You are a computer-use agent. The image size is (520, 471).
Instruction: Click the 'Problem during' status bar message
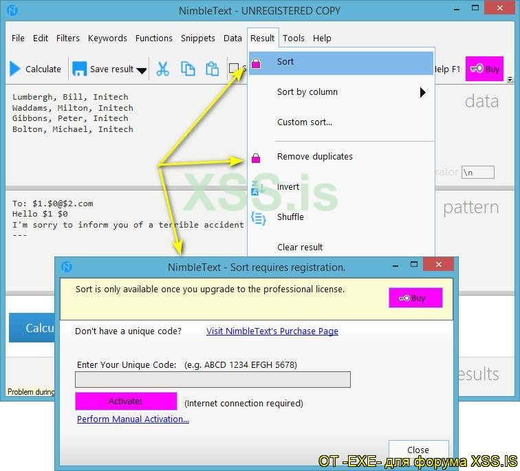click(31, 392)
